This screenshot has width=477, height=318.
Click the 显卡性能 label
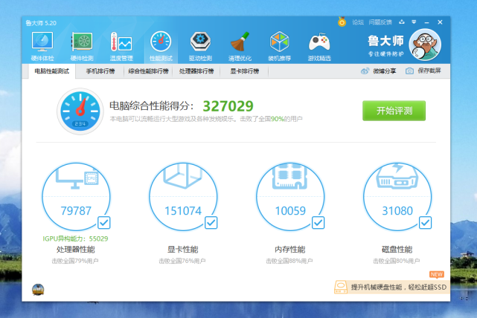coord(183,250)
